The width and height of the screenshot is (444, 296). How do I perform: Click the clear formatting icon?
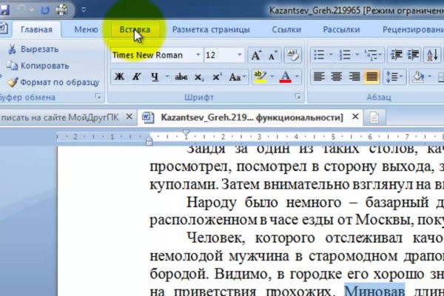coord(292,55)
